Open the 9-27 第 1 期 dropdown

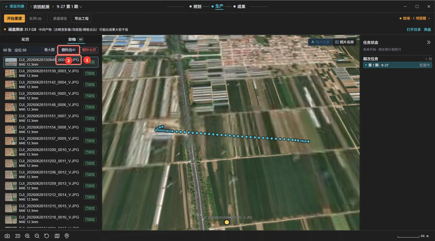[69, 7]
